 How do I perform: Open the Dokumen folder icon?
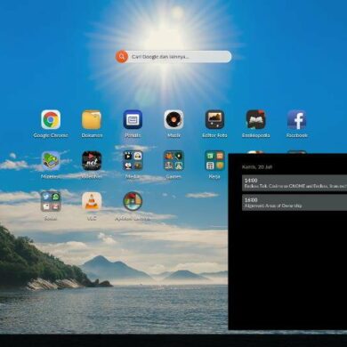point(92,119)
